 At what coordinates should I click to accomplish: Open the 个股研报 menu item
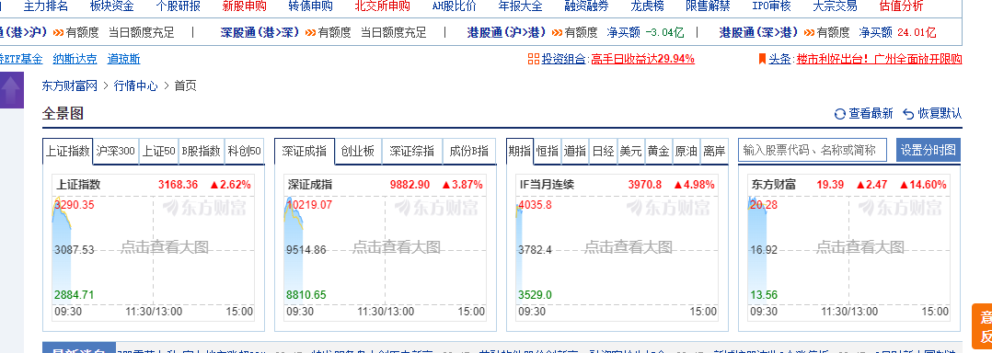pyautogui.click(x=179, y=7)
